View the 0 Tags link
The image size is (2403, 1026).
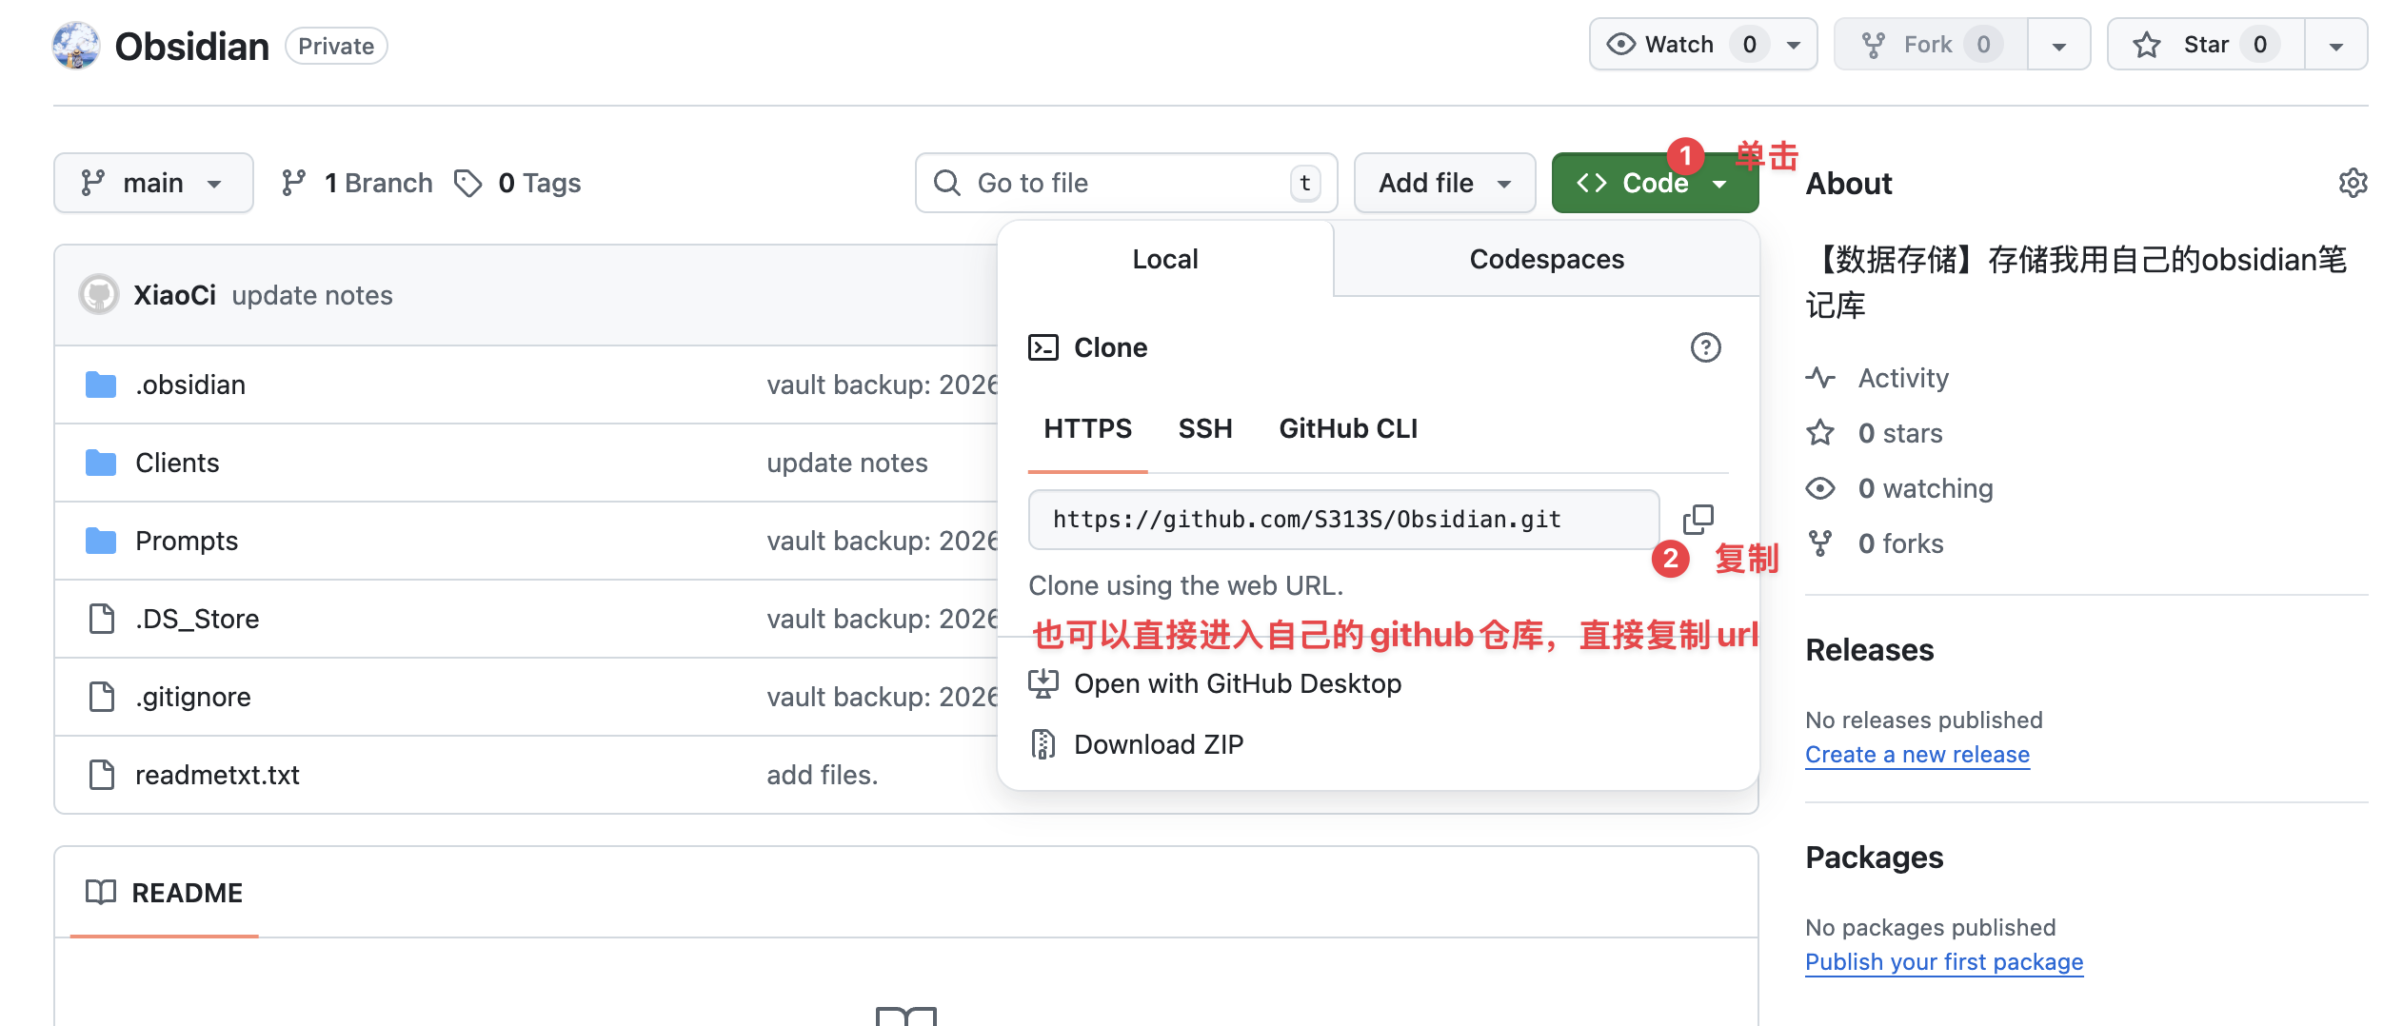click(x=517, y=183)
